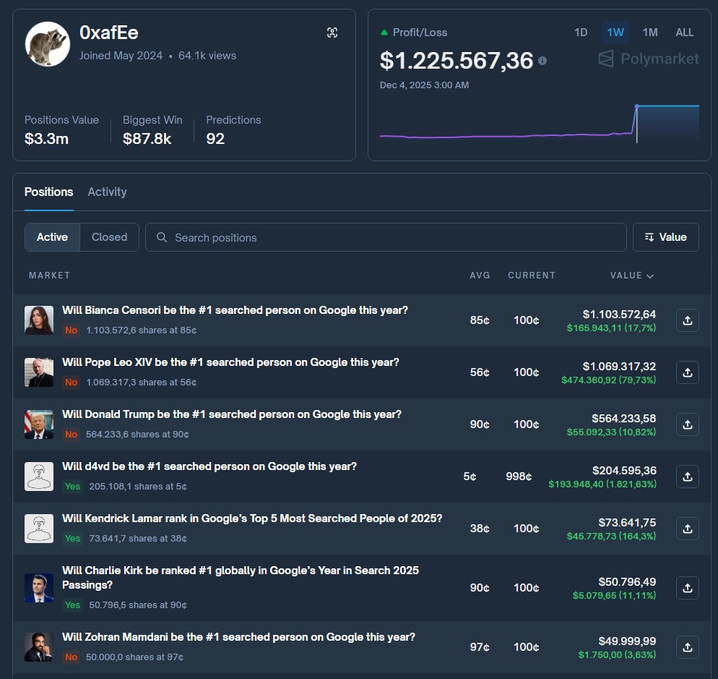Image resolution: width=718 pixels, height=679 pixels.
Task: Open the Will Pope Leo XIV market link
Action: (x=230, y=362)
